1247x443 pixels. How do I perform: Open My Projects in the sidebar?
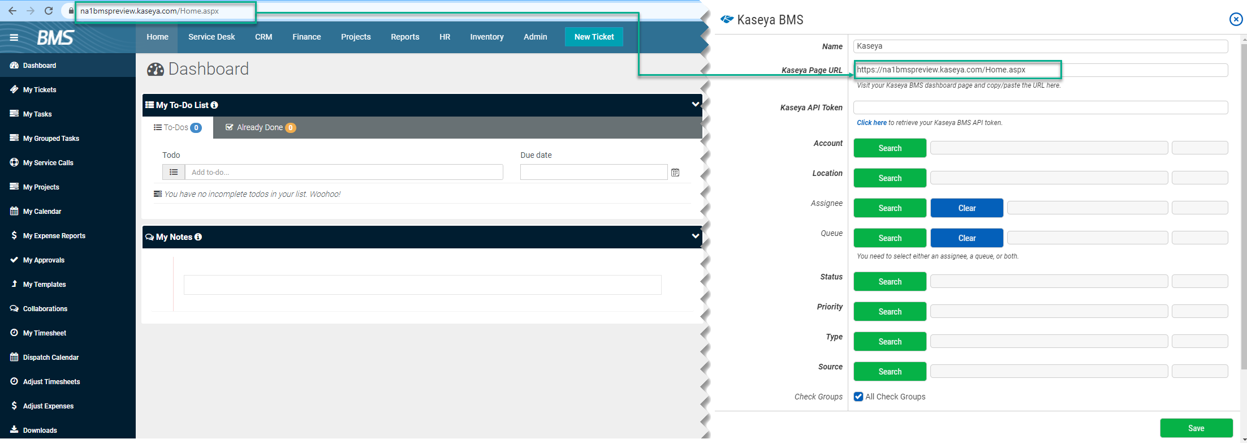(68, 187)
